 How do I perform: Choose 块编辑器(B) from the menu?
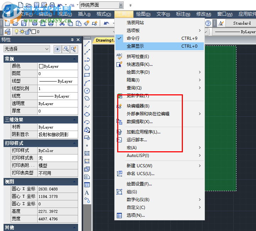point(138,106)
